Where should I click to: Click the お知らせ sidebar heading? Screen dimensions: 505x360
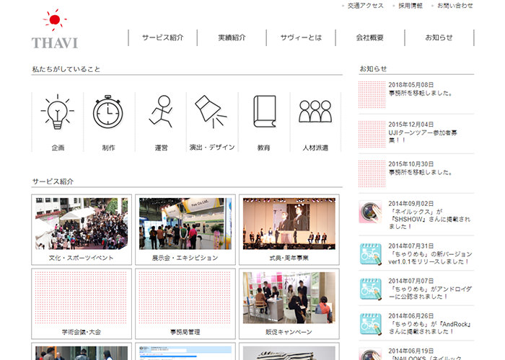pyautogui.click(x=373, y=68)
